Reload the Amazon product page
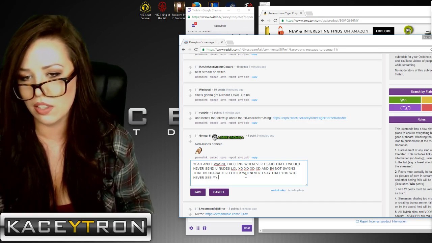Screen dimensions: 432x243 tap(275, 21)
